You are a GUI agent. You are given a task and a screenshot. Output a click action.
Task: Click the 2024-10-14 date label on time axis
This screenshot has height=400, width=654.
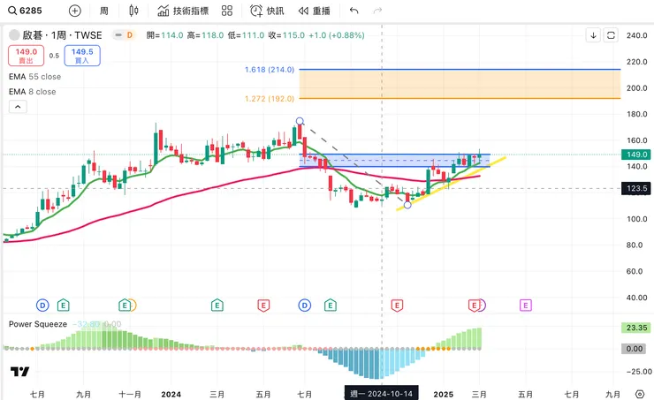(x=382, y=394)
